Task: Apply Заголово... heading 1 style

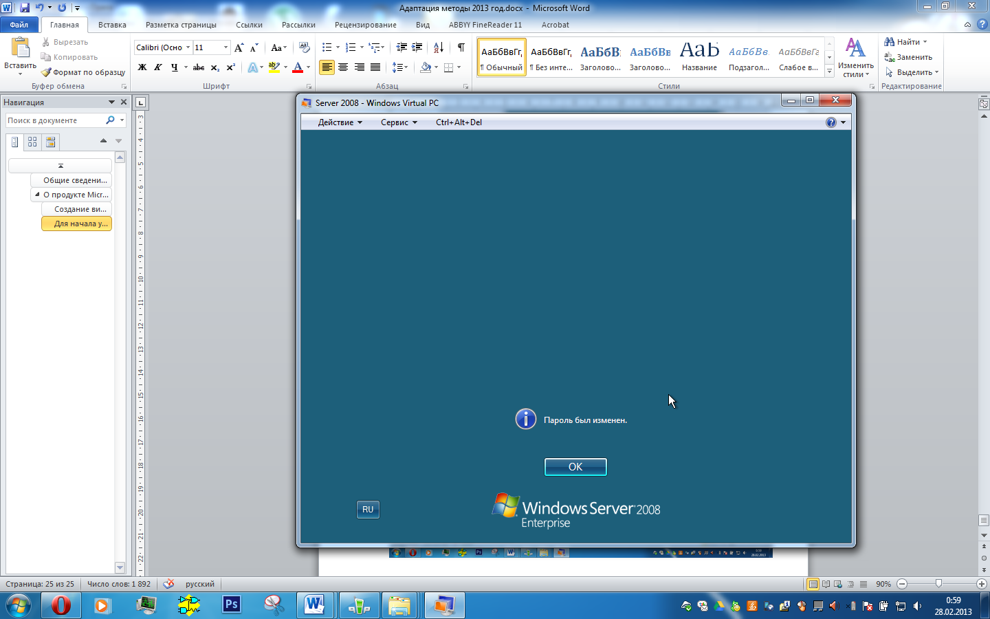Action: (x=600, y=57)
